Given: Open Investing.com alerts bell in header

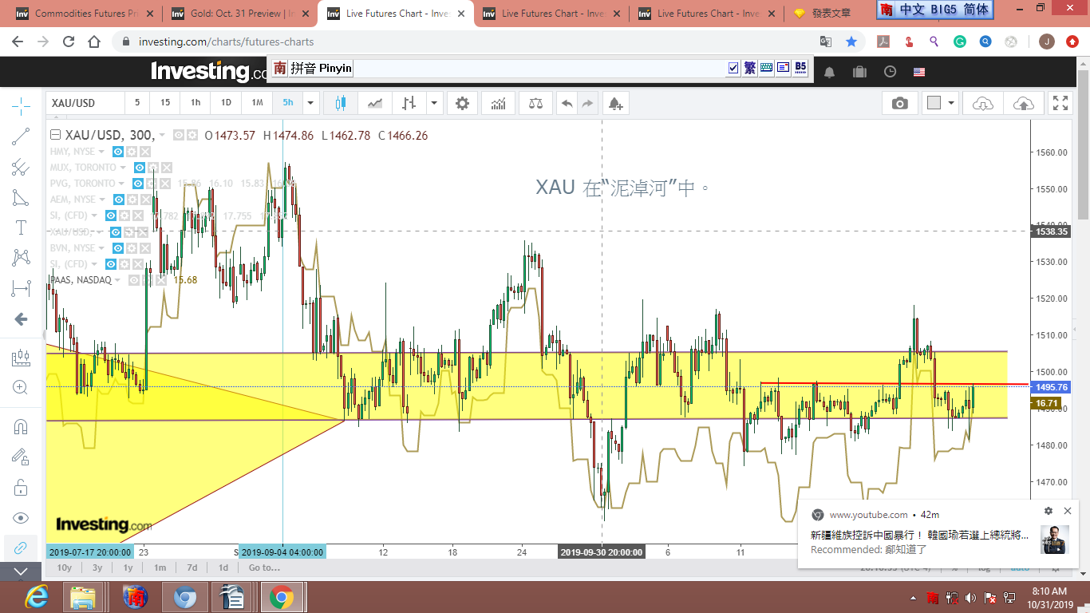Looking at the screenshot, I should (x=830, y=72).
